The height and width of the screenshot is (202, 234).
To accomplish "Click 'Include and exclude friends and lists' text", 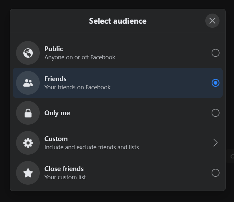I will point(91,147).
